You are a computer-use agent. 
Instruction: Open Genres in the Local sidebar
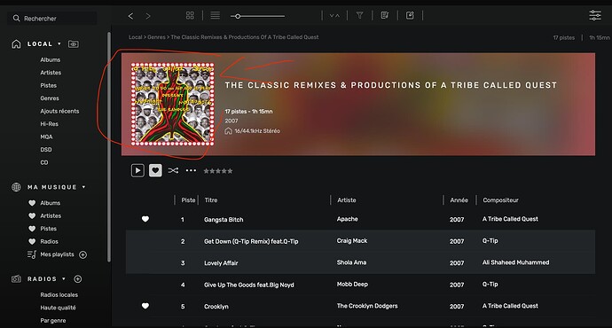pos(50,98)
